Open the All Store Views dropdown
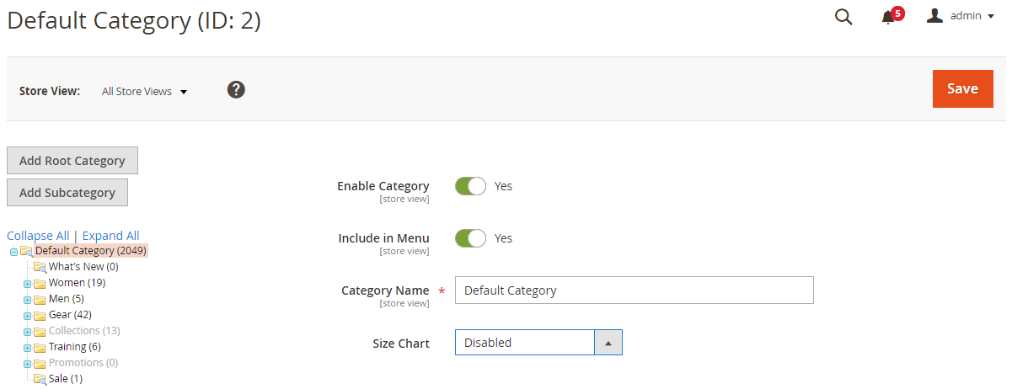Viewport: 1012px width, 389px height. (144, 91)
